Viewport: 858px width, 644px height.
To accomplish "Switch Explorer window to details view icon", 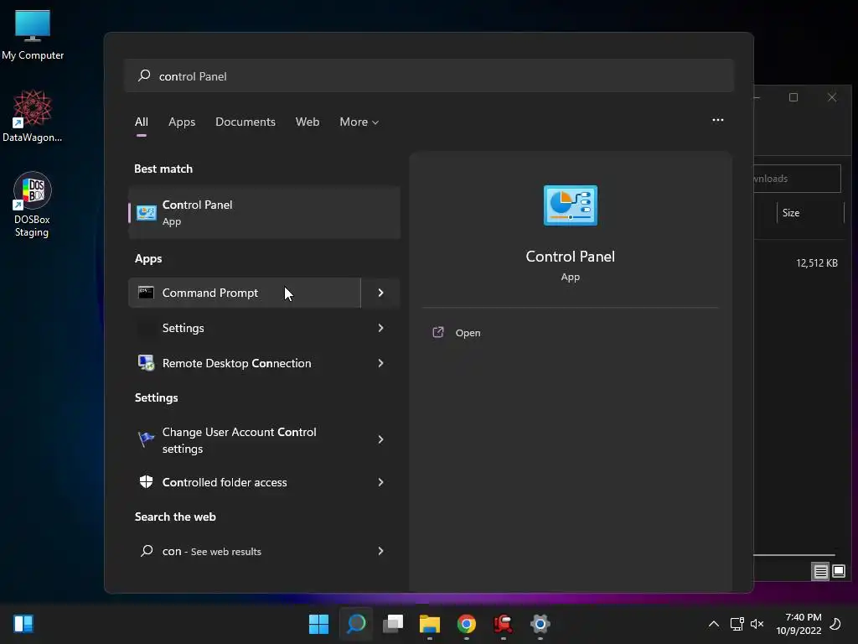I will (820, 572).
